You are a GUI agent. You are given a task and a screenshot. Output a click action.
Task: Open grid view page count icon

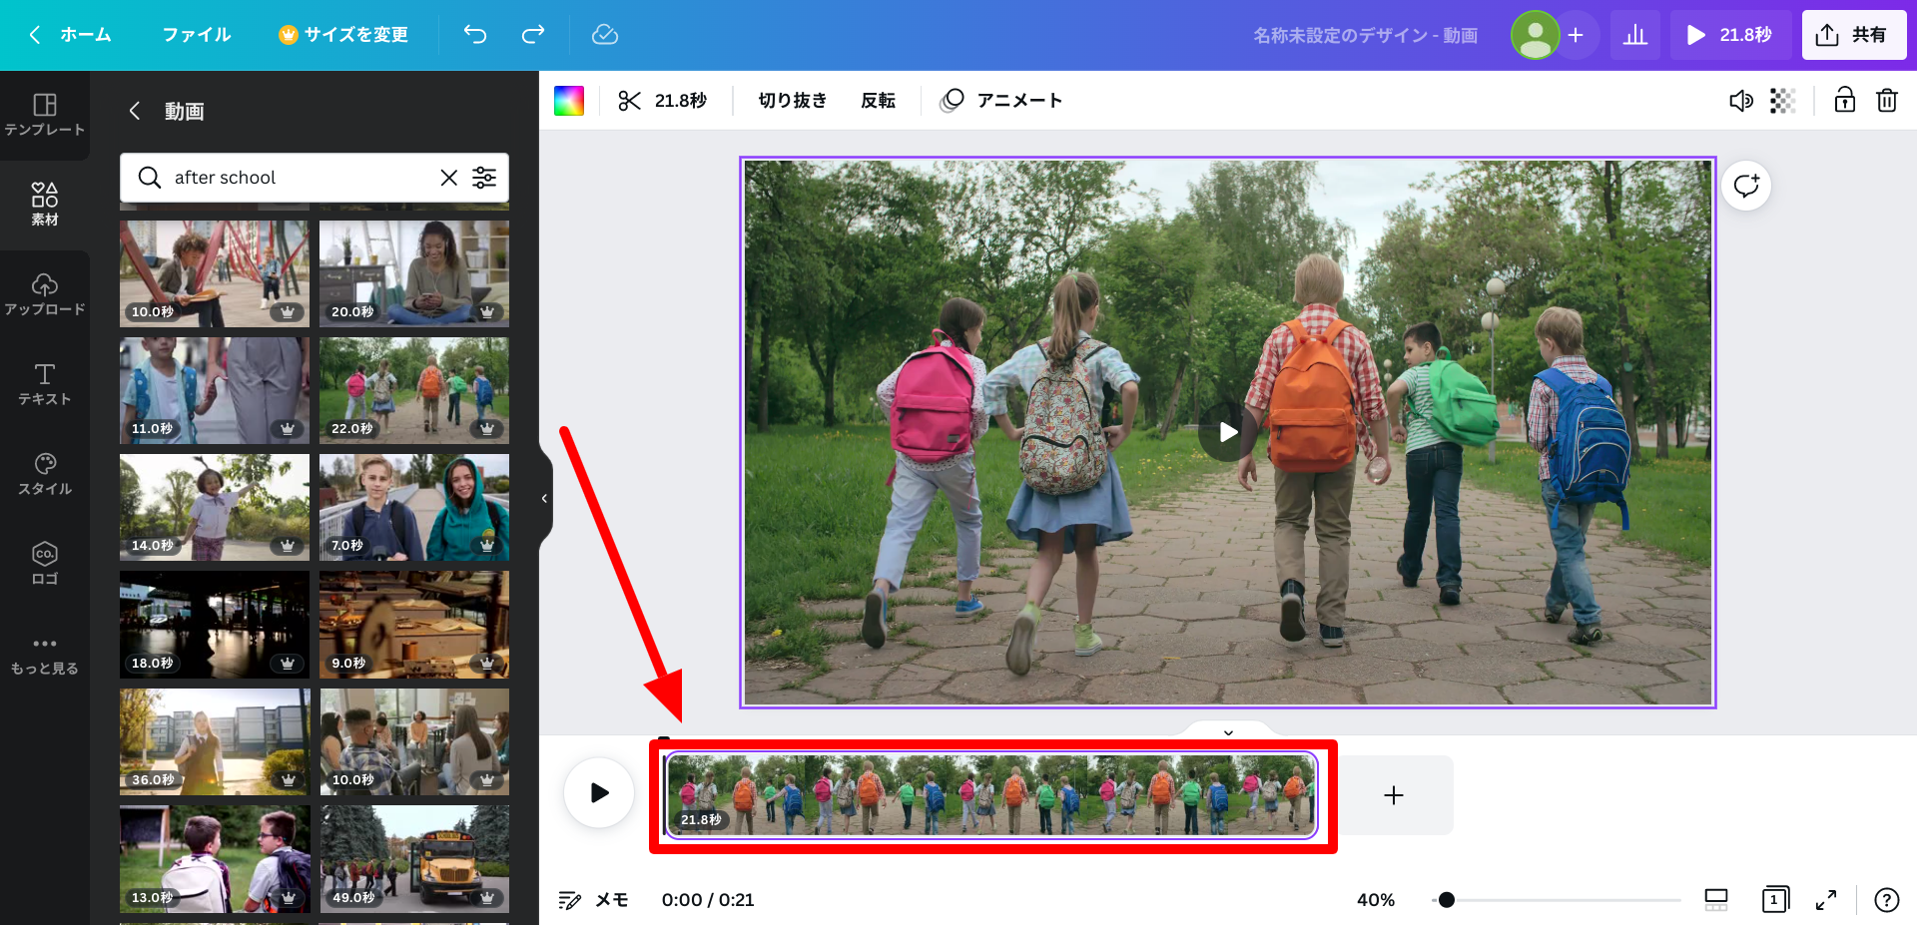pyautogui.click(x=1774, y=900)
